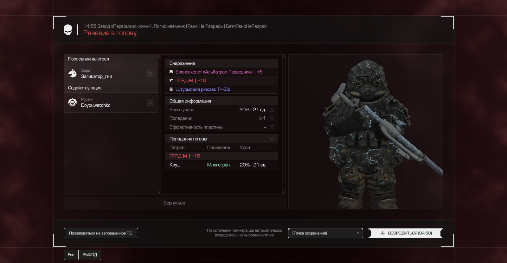
Task: Click Снаряжение section header
Action: point(221,63)
